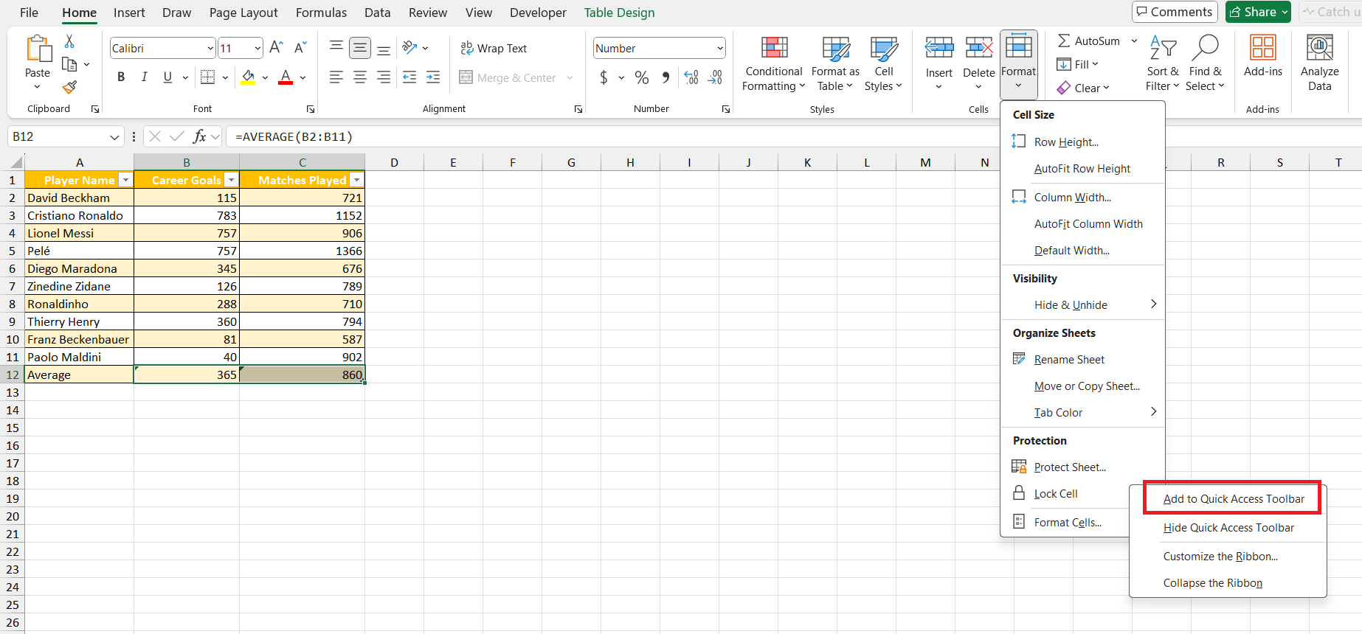The height and width of the screenshot is (634, 1362).
Task: Switch to the Insert tab
Action: tap(129, 13)
